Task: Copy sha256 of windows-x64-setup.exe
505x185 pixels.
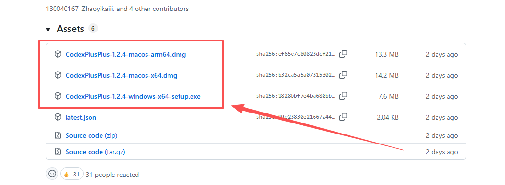Action: (x=343, y=96)
